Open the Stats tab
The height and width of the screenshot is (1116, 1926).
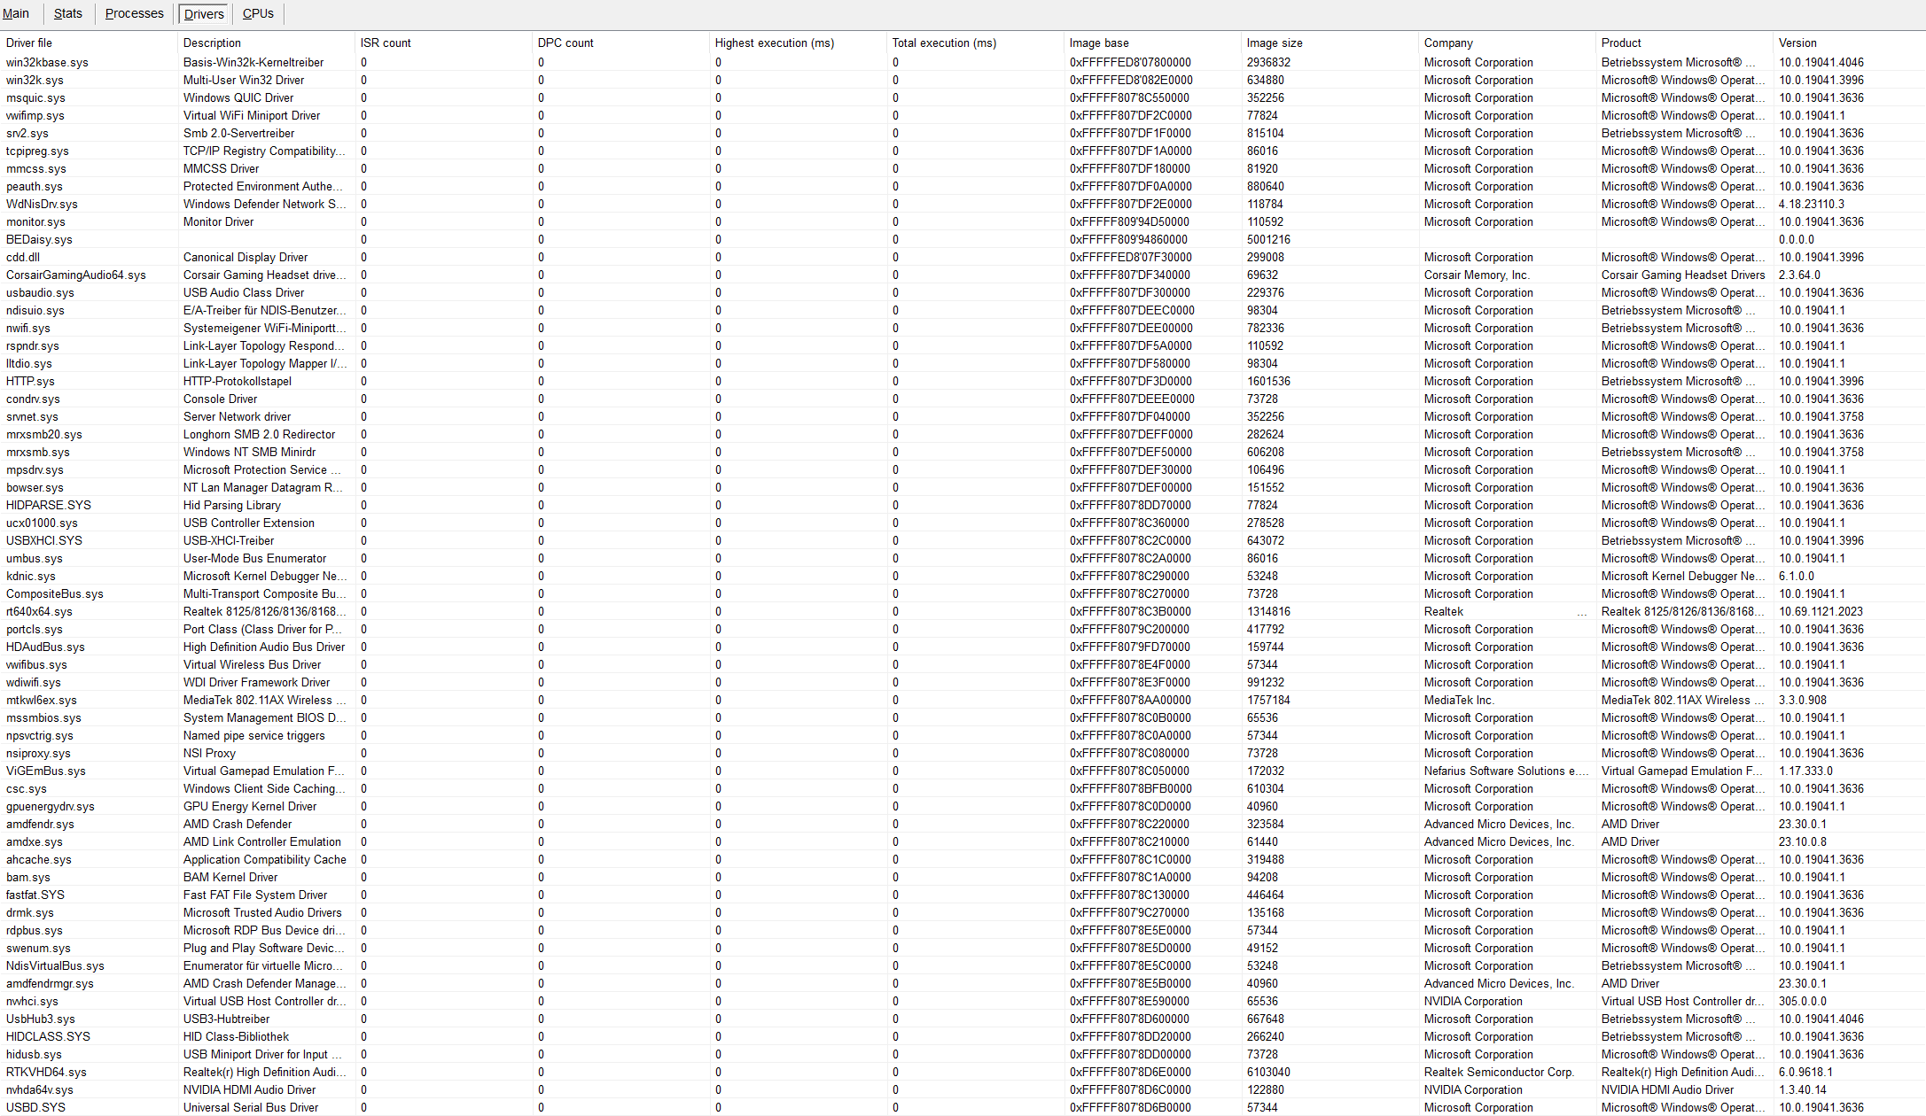tap(67, 13)
